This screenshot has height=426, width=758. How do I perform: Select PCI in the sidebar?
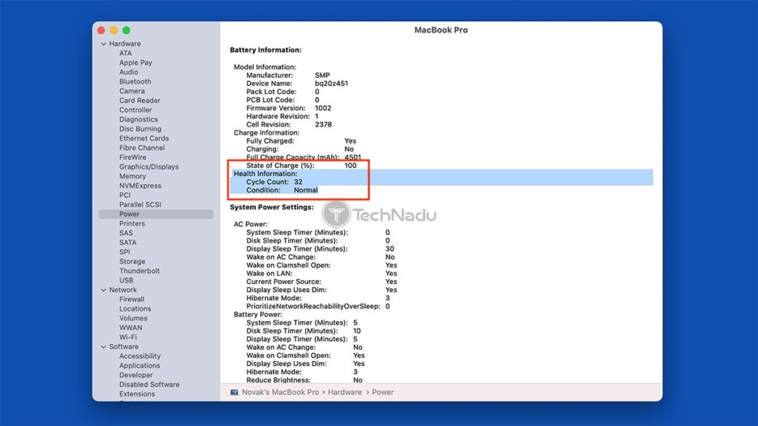124,195
